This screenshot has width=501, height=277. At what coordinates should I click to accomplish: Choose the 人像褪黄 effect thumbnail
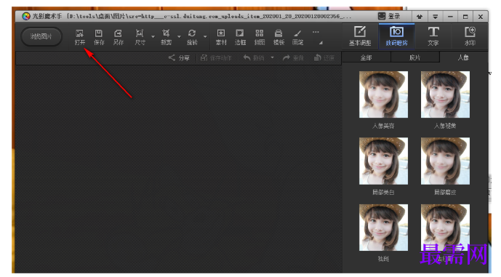[x=445, y=95]
